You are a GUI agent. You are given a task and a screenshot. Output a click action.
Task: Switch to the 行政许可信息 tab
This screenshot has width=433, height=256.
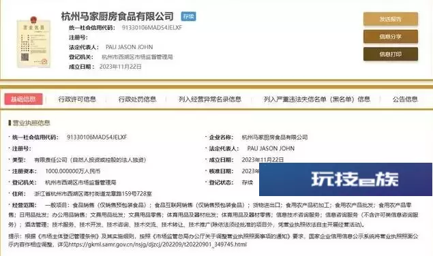click(x=77, y=99)
